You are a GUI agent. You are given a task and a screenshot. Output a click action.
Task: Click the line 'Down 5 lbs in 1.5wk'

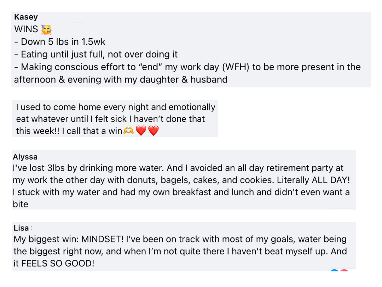tap(60, 42)
